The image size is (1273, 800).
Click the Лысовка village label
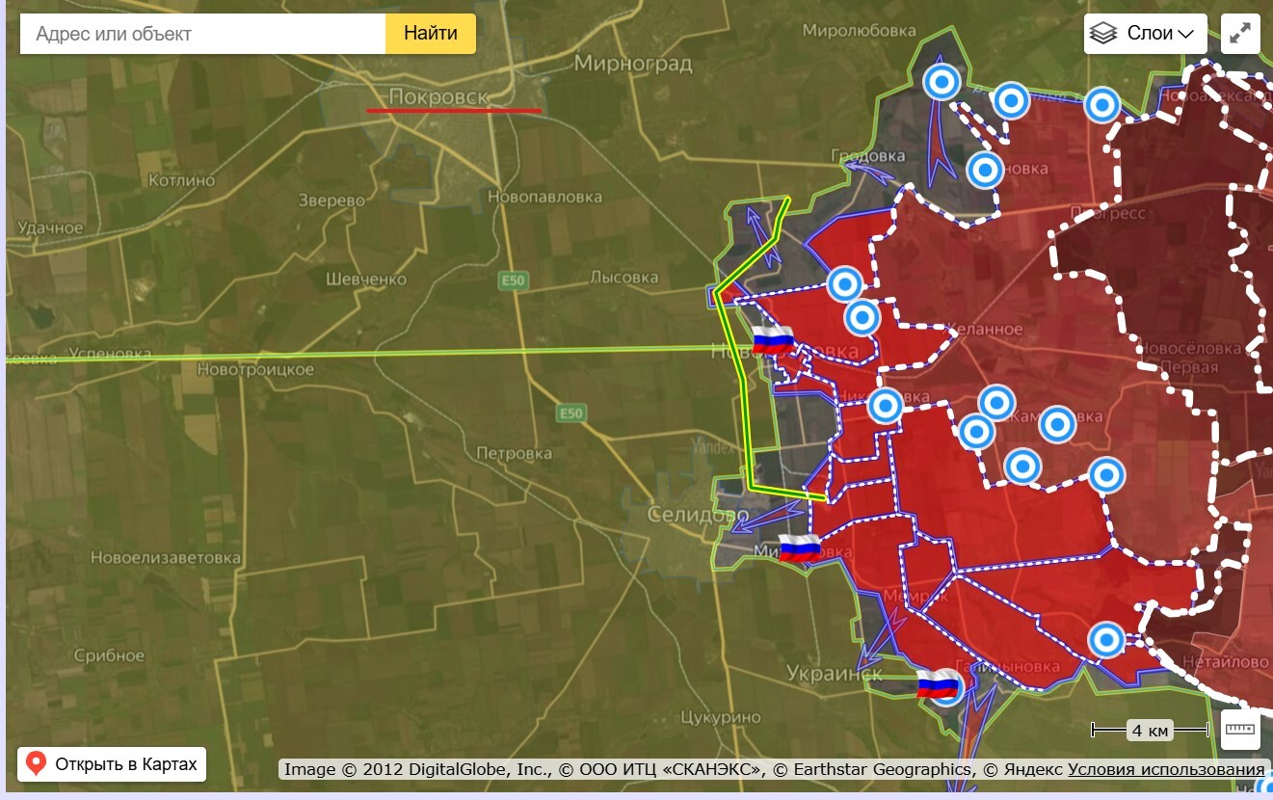click(623, 278)
